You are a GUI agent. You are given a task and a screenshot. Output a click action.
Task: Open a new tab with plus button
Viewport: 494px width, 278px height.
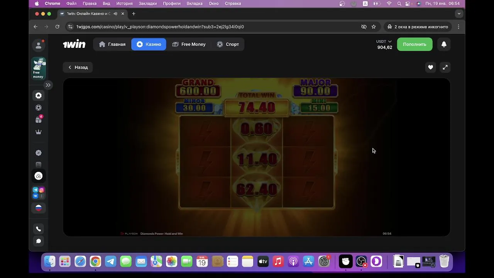point(134,14)
